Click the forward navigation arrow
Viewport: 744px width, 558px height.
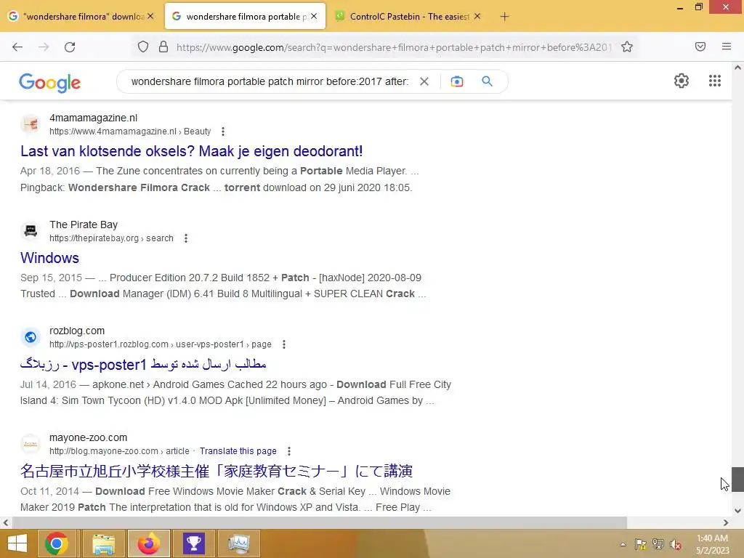point(44,47)
